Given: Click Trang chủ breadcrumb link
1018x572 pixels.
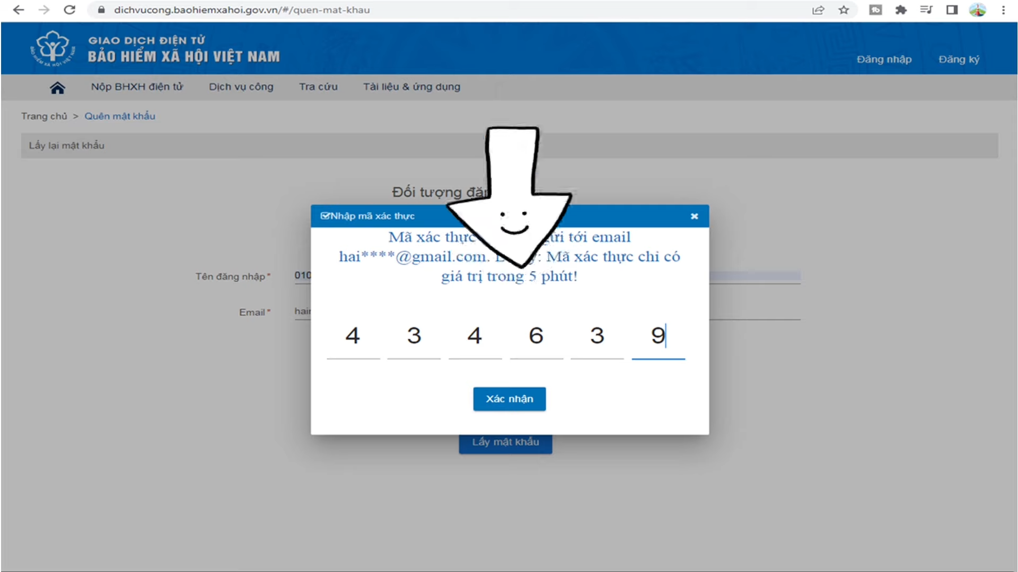Looking at the screenshot, I should (44, 116).
